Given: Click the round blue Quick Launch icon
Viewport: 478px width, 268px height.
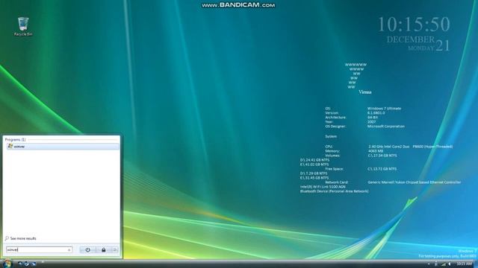Looking at the screenshot, I should tap(27, 264).
